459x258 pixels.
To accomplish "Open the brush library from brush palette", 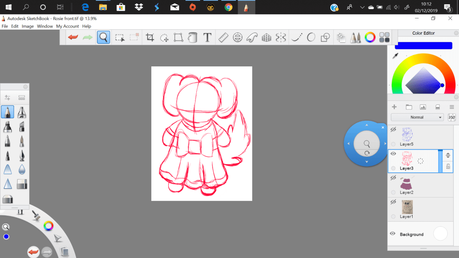I will point(22,98).
